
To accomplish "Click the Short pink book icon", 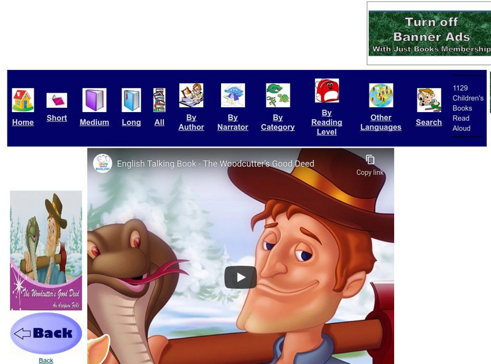I will coord(56,100).
